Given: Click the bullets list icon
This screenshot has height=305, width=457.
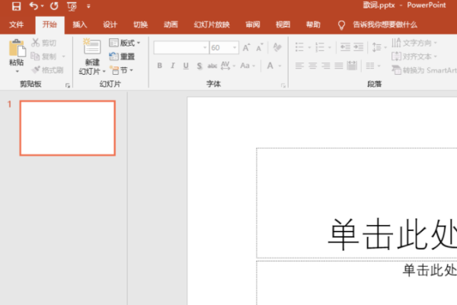Looking at the screenshot, I should pos(299,47).
